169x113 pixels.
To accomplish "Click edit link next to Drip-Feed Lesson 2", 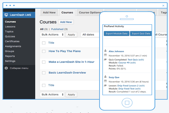I will point(142,86).
